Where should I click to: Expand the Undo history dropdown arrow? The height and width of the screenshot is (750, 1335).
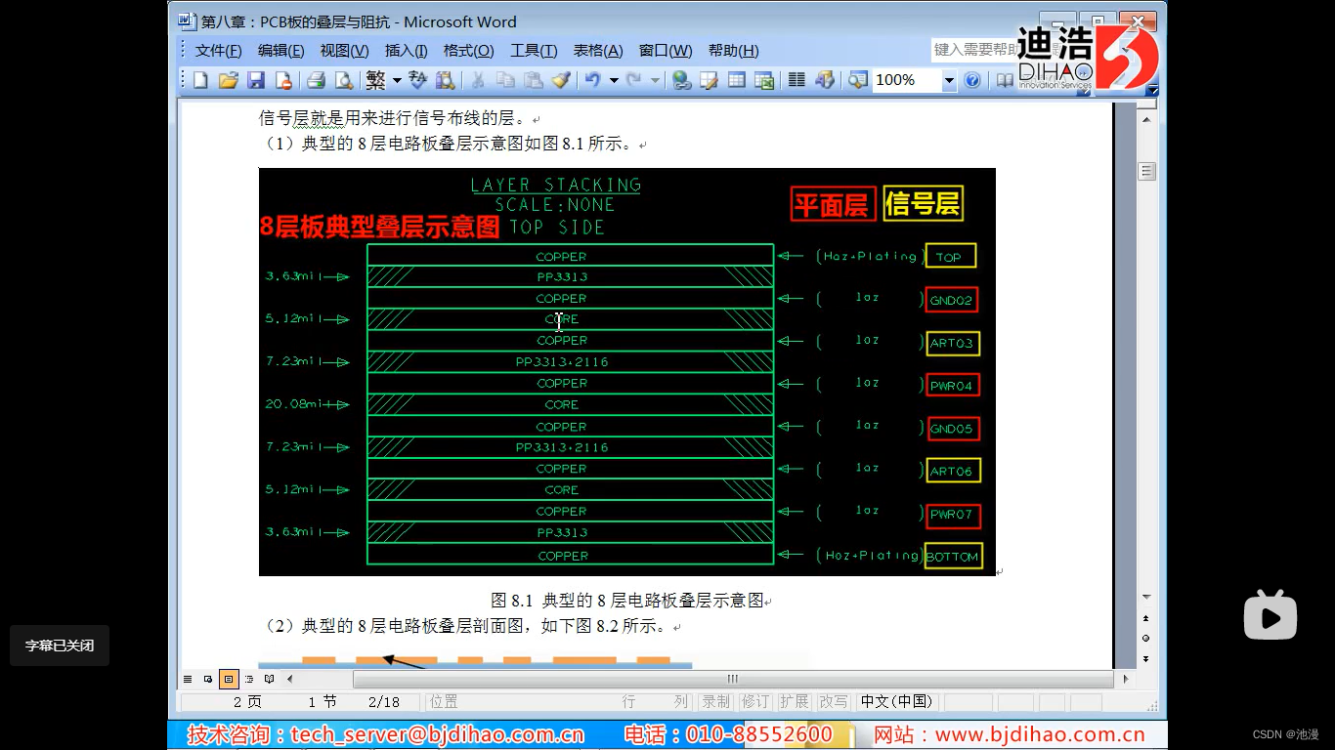[x=614, y=80]
